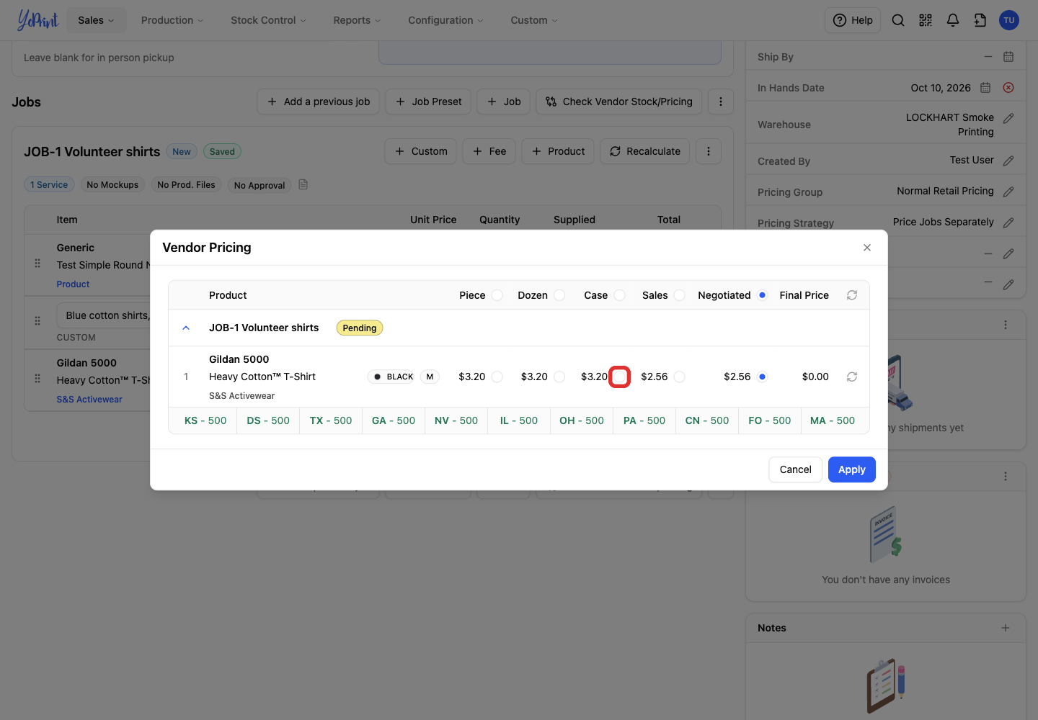1038x720 pixels.
Task: Open the Ship By calendar picker
Action: 1008,57
